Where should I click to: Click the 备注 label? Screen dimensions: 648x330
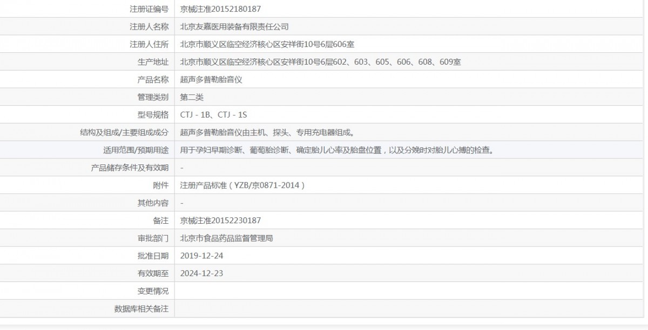pyautogui.click(x=161, y=221)
